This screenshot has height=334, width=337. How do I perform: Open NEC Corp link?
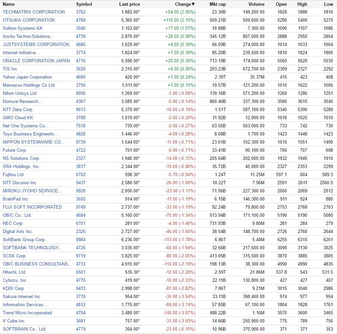(x=13, y=224)
